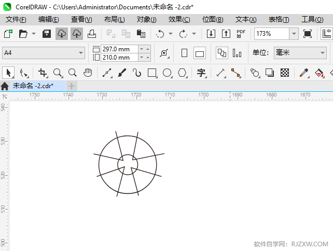Open a file using the folder icon
This screenshot has height=251, width=333.
tap(23, 34)
